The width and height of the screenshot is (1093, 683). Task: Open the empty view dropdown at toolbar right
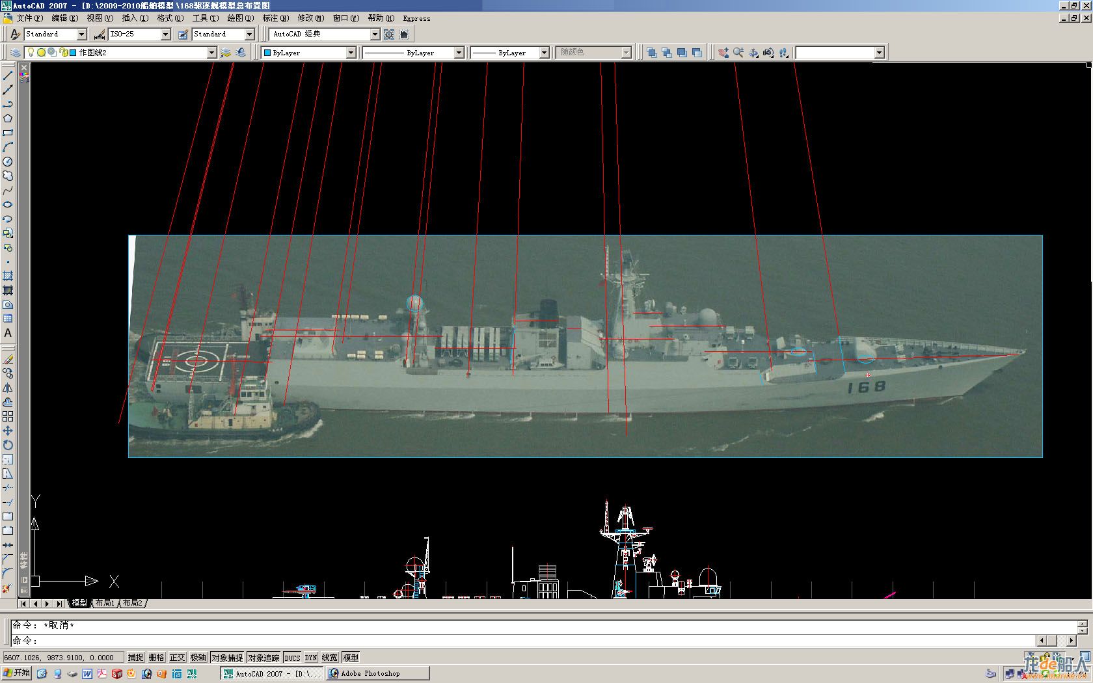coord(879,53)
